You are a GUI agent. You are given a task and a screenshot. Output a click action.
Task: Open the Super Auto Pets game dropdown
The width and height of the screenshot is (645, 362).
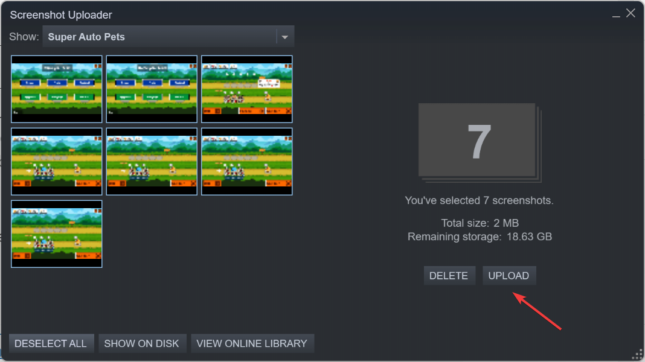point(168,37)
